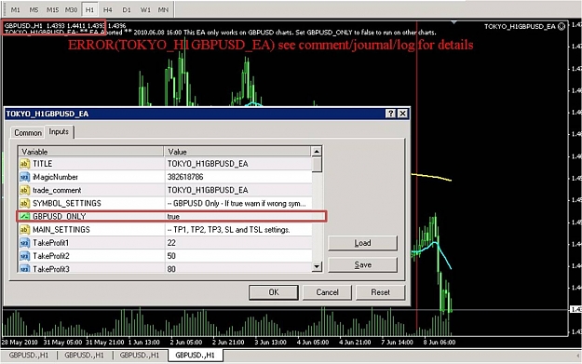Switch chart to H4 timeframe
The height and width of the screenshot is (364, 582).
tap(108, 9)
